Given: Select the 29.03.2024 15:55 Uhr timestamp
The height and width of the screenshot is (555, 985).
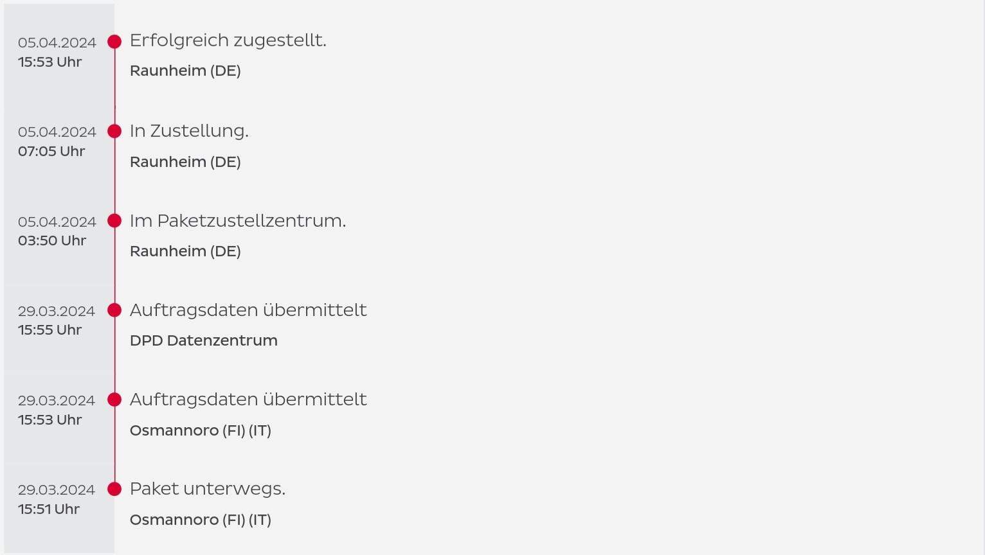Looking at the screenshot, I should tap(57, 321).
